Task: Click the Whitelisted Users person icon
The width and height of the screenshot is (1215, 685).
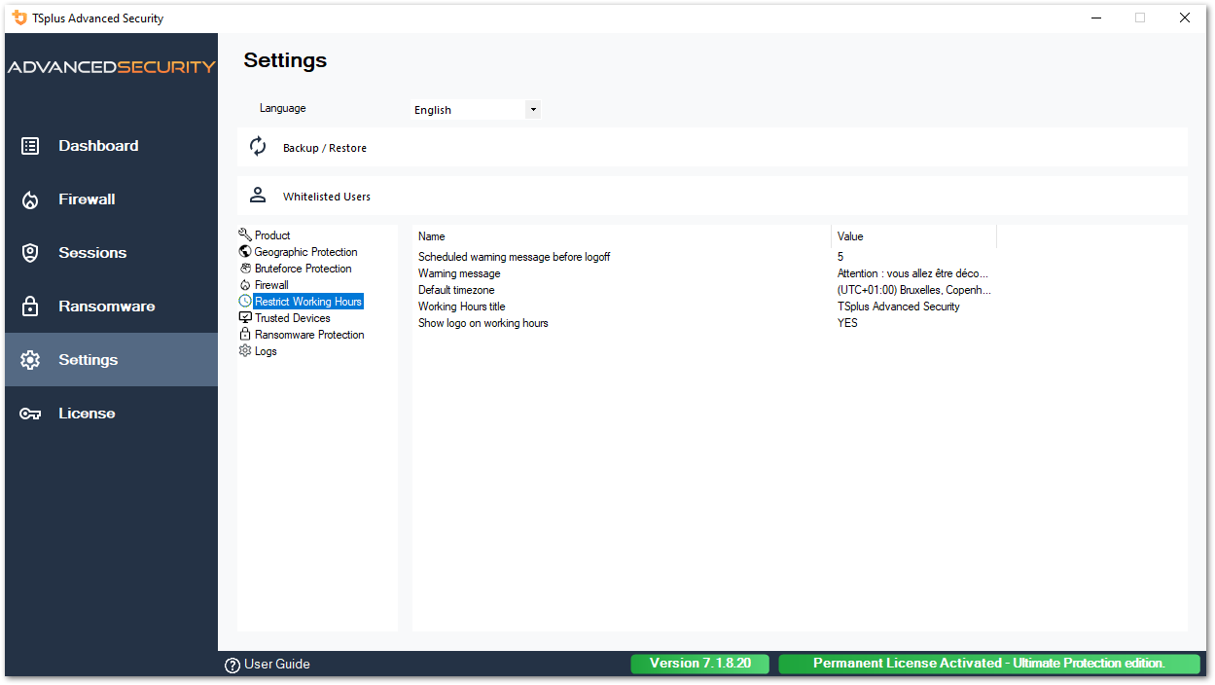Action: [x=257, y=194]
